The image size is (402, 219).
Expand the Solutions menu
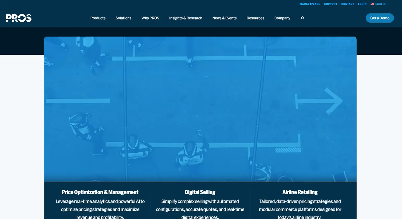(123, 18)
